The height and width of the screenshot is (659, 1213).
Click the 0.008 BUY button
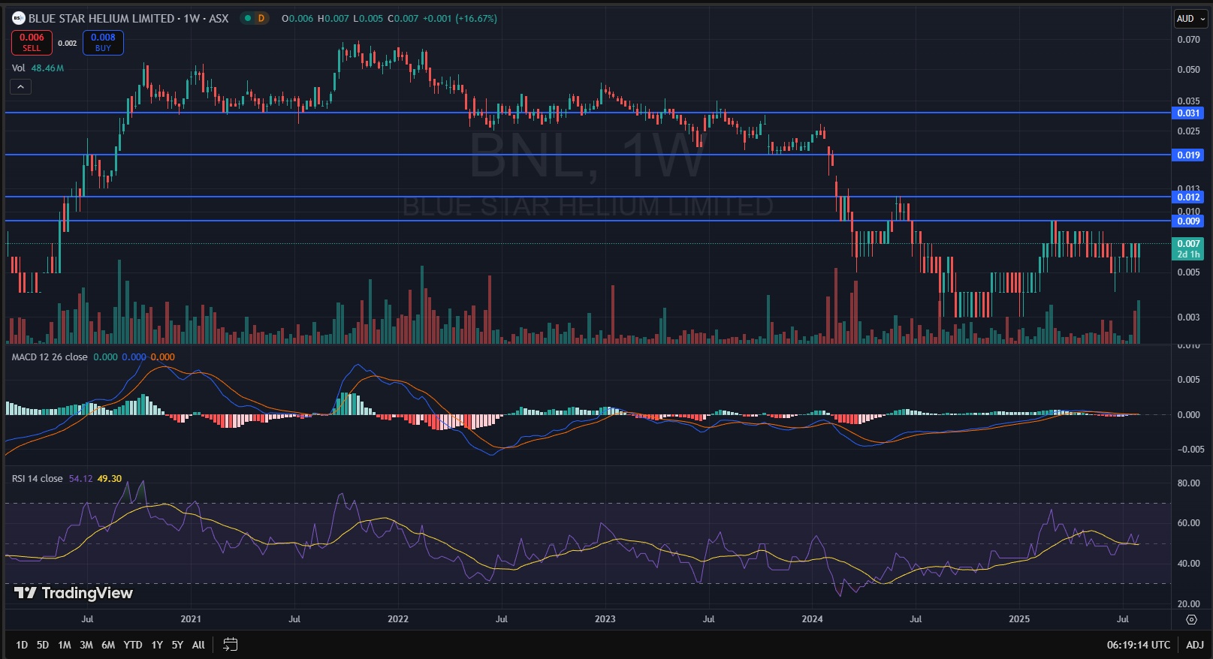[x=103, y=43]
